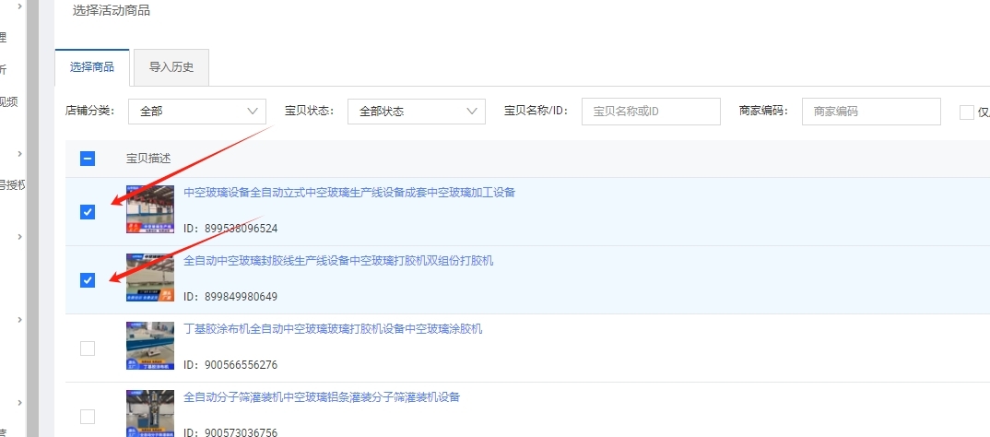The image size is (990, 437).
Task: View thumbnail image of 丁基胶涂布机 product
Action: click(150, 346)
